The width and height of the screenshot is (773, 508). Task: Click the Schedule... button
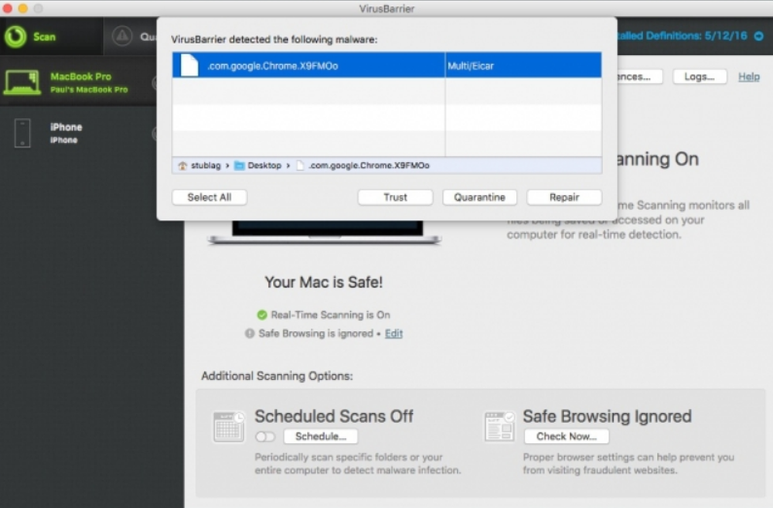pyautogui.click(x=321, y=437)
